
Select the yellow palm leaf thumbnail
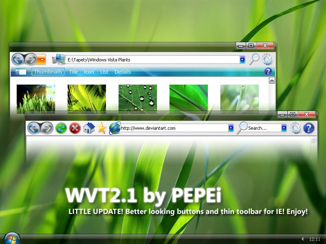(x=87, y=99)
